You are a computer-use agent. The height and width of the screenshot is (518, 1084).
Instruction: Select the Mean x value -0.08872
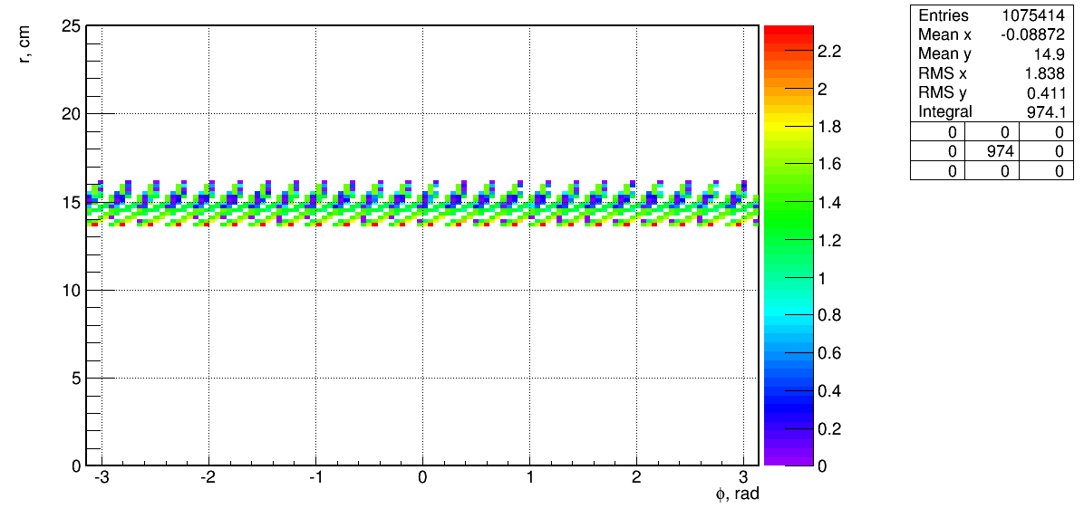click(x=1033, y=35)
